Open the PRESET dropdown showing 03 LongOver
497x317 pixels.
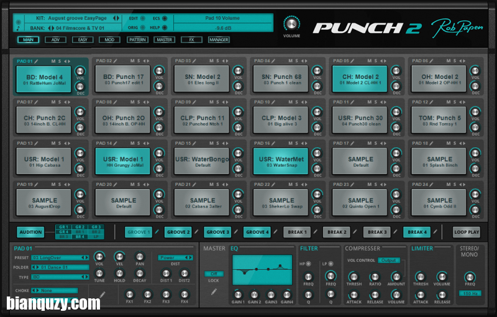coord(60,258)
